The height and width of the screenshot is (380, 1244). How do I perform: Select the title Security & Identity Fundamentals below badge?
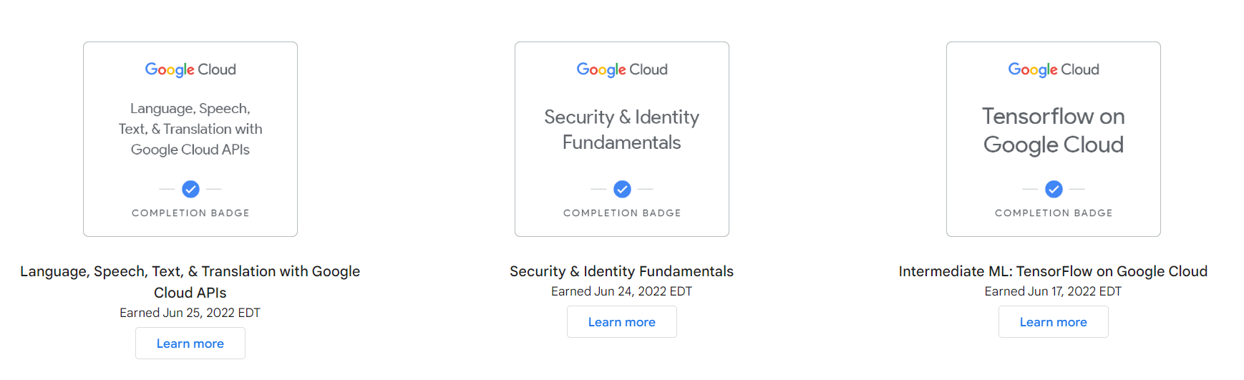[622, 271]
